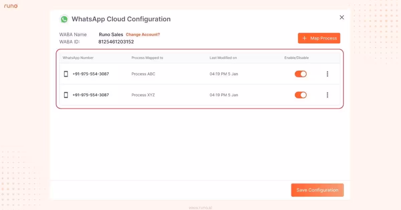This screenshot has height=210, width=401.
Task: Click the runo logo in the top-left corner
Action: (x=11, y=6)
